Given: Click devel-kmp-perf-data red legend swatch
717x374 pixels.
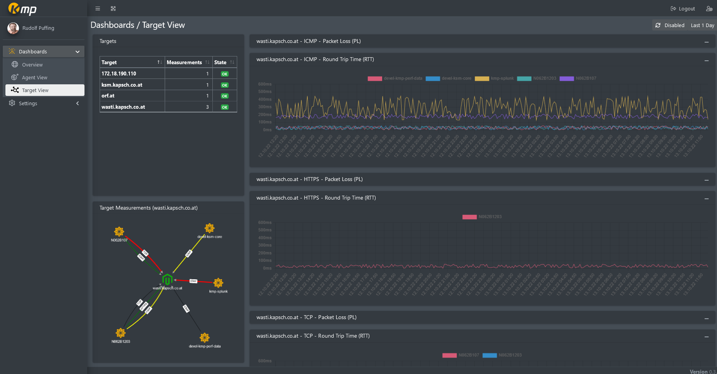Looking at the screenshot, I should tap(374, 79).
